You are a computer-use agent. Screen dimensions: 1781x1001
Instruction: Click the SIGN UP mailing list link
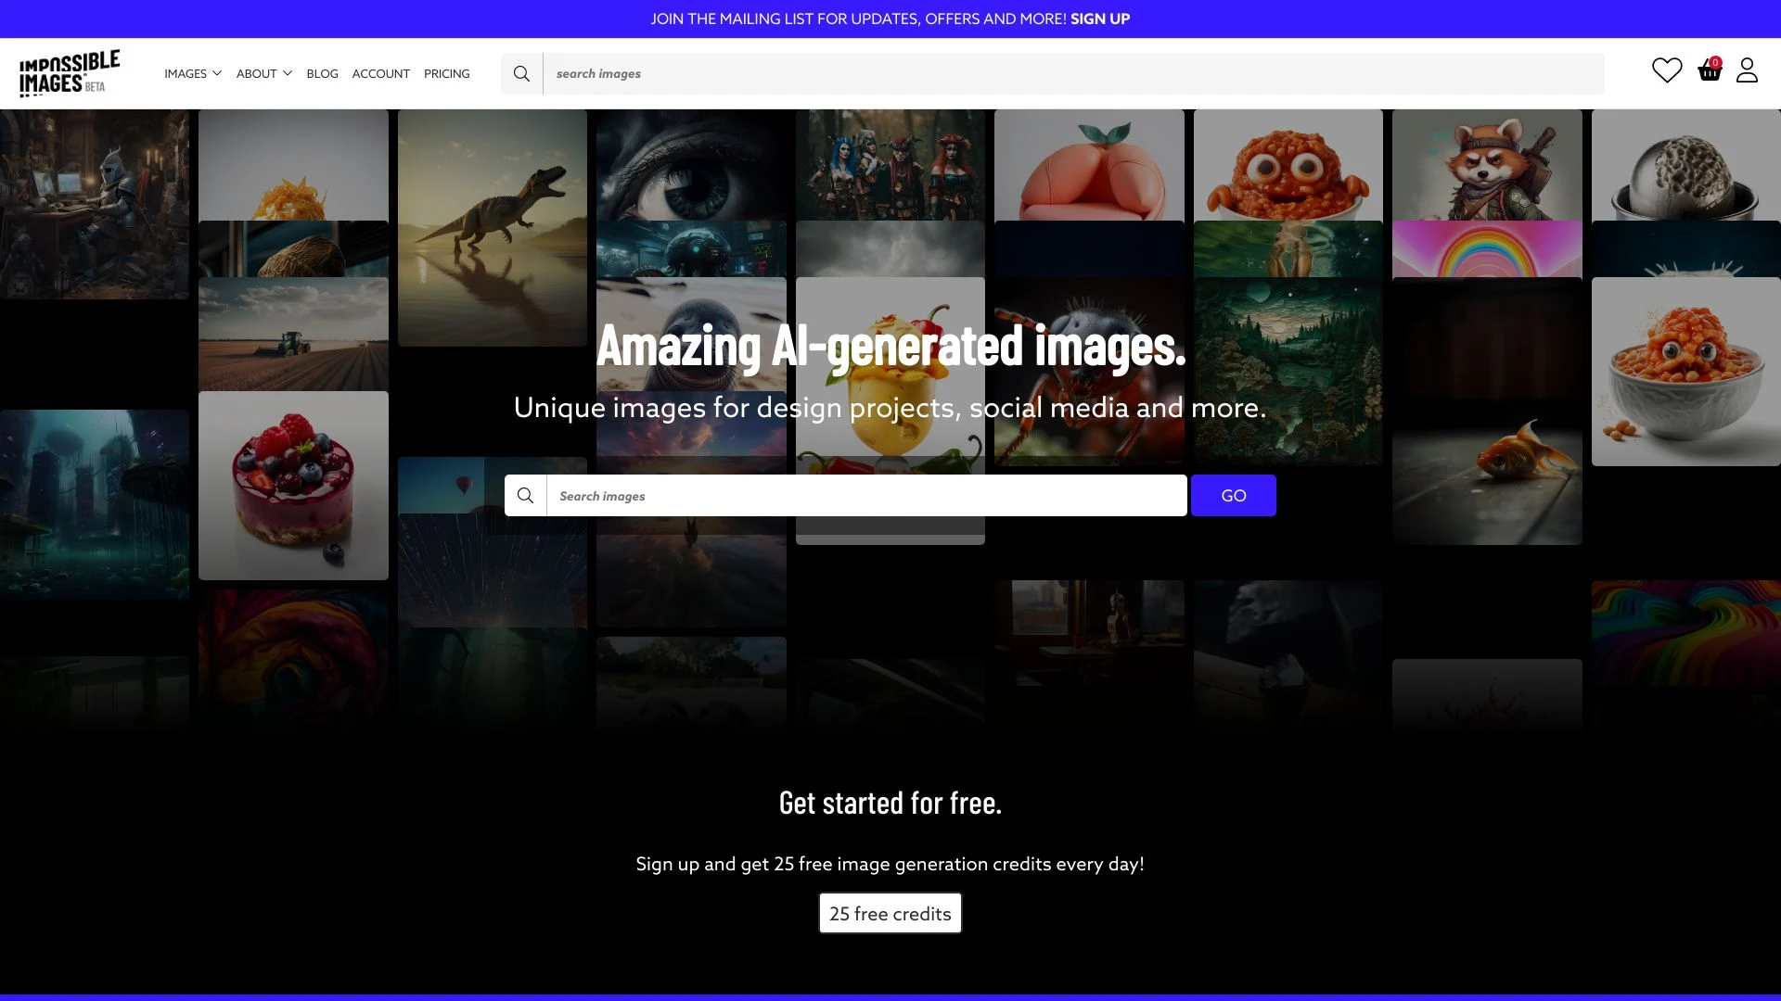(1101, 19)
